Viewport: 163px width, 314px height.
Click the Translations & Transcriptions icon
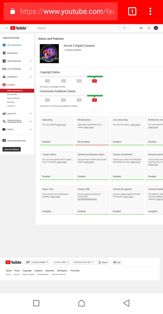coord(4,121)
